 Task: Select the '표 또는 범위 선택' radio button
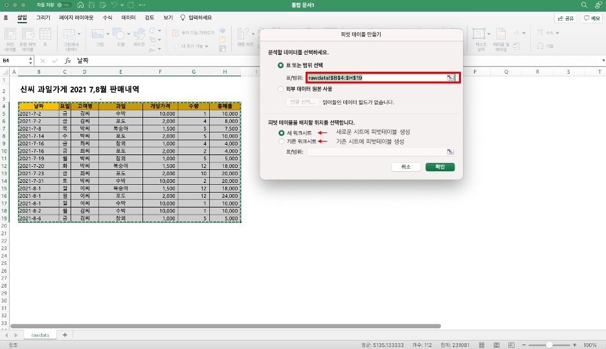[280, 65]
